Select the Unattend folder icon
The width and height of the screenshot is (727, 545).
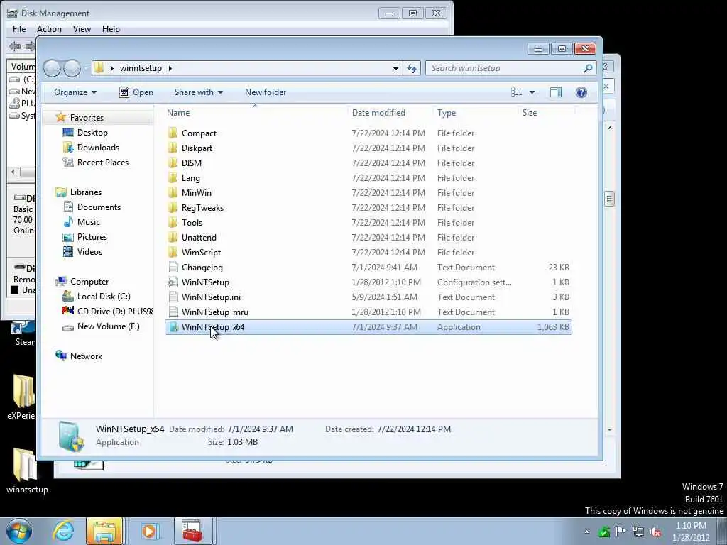pyautogui.click(x=173, y=237)
